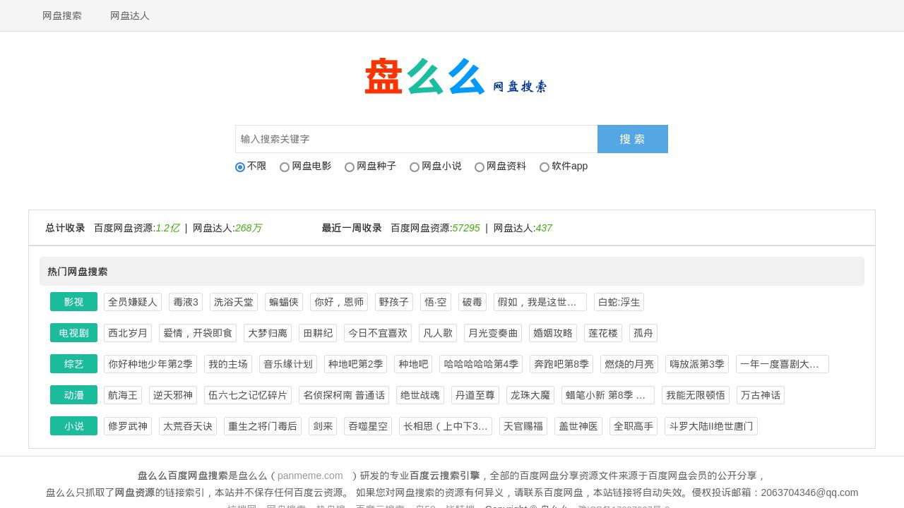Click the 白蛇:浮生 search tag
This screenshot has height=508, width=904.
point(619,302)
